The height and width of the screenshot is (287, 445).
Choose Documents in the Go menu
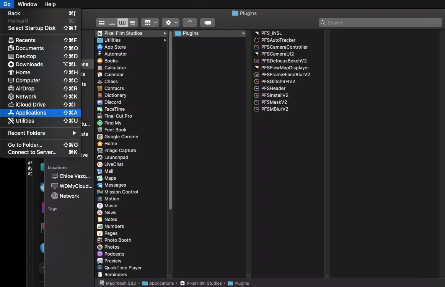click(41, 48)
